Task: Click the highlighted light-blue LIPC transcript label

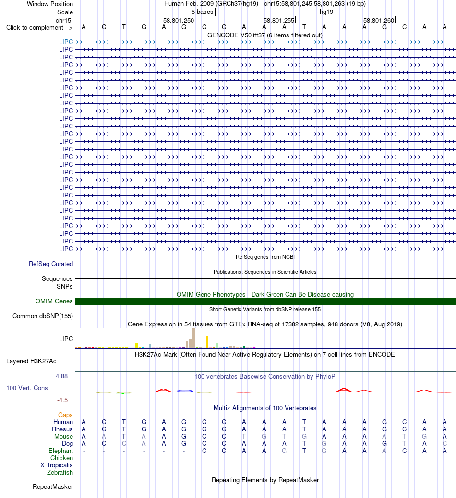Action: pyautogui.click(x=66, y=42)
